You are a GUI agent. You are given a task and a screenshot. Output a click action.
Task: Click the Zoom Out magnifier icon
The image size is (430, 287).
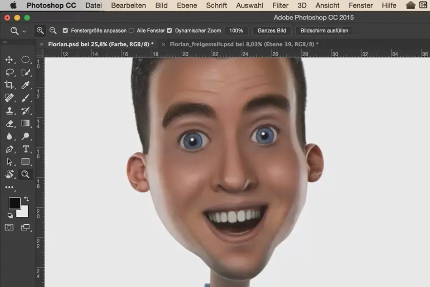pos(53,30)
